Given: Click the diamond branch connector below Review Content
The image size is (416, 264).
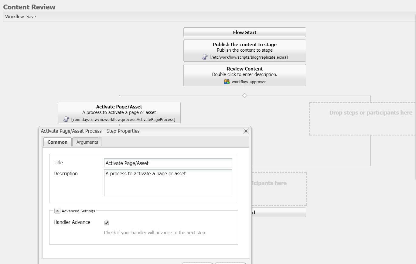Looking at the screenshot, I should 245,95.
